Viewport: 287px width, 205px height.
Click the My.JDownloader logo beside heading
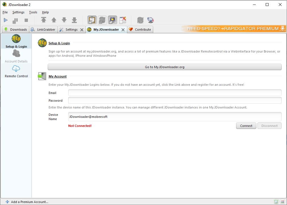pyautogui.click(x=42, y=43)
